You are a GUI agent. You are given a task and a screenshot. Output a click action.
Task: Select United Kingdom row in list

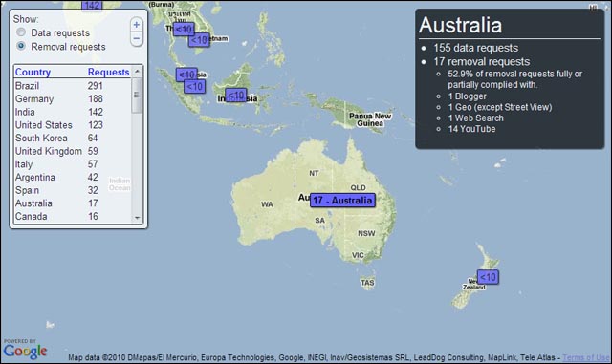click(73, 151)
